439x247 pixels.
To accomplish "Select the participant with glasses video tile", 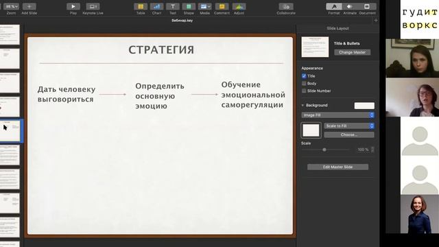I will coord(412,97).
